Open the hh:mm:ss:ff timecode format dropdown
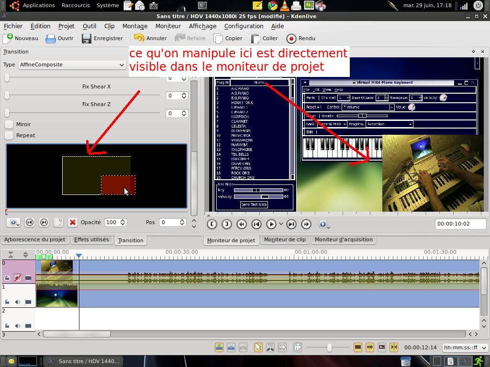 pyautogui.click(x=464, y=347)
